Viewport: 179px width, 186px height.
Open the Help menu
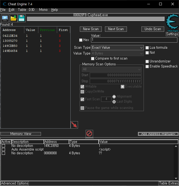(54, 10)
